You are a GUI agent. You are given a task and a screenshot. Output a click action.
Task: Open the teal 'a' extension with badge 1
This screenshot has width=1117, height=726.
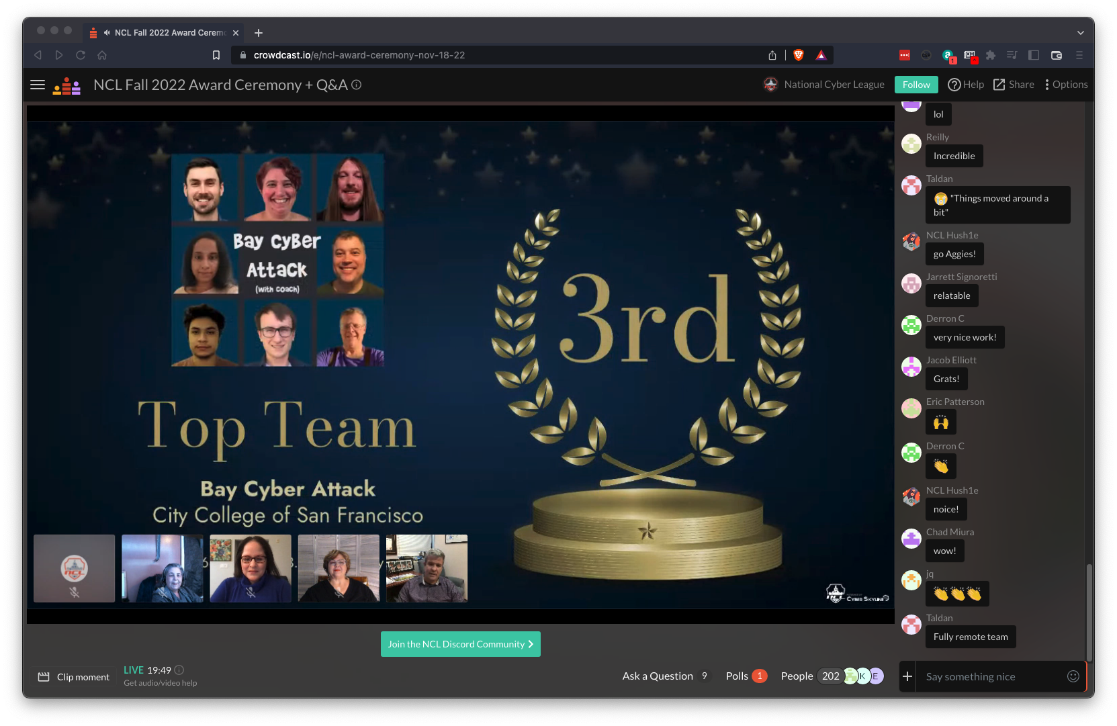pyautogui.click(x=948, y=56)
